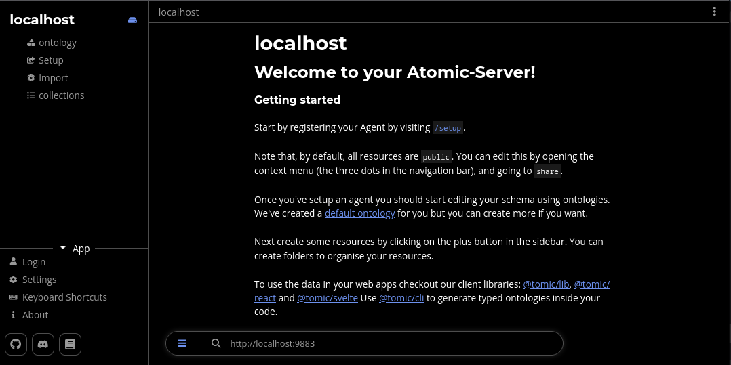The image size is (731, 365).
Task: Open the @tomic/svelte link
Action: [328, 298]
